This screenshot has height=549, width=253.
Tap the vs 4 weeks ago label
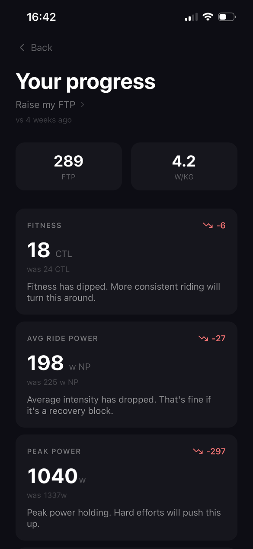[43, 120]
